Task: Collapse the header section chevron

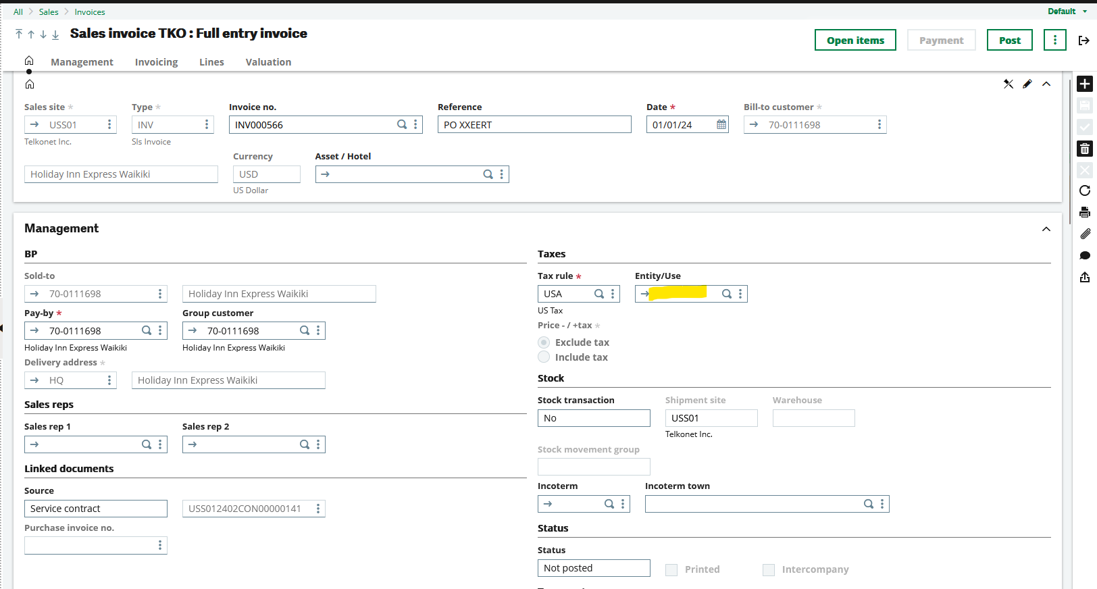Action: point(1046,84)
